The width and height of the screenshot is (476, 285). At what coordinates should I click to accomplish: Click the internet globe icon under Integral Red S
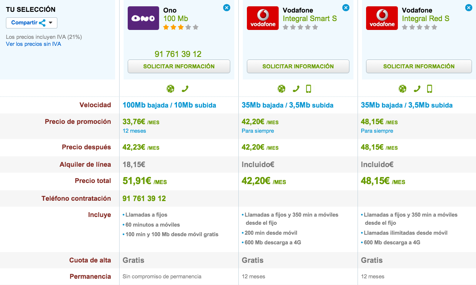click(402, 89)
